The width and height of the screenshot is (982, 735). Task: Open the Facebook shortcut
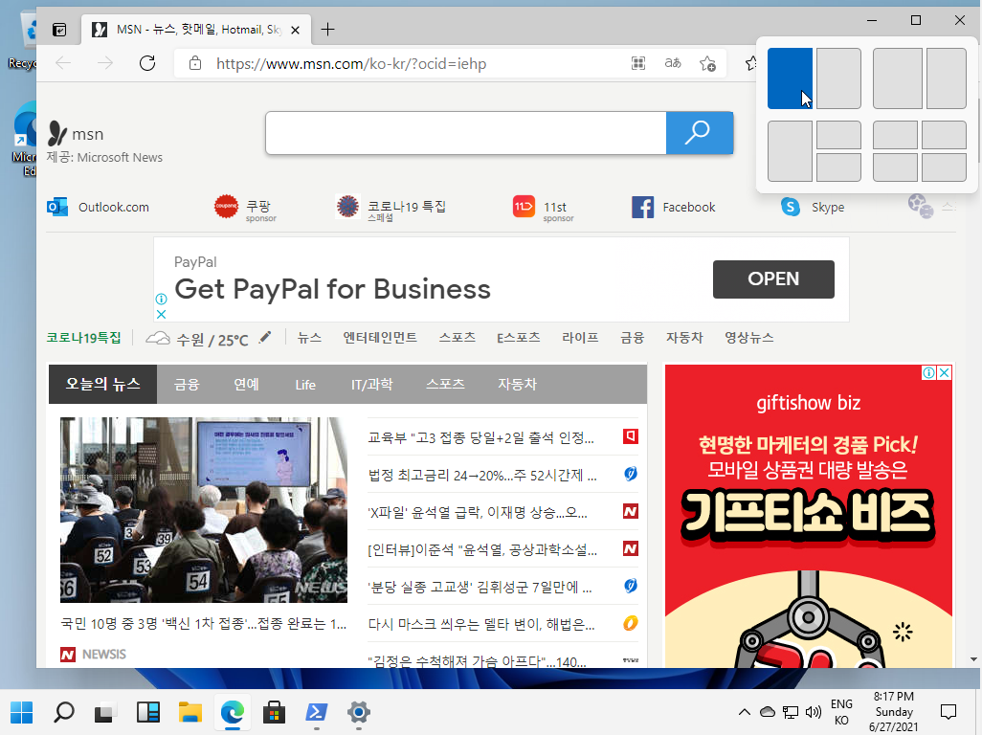coord(674,208)
